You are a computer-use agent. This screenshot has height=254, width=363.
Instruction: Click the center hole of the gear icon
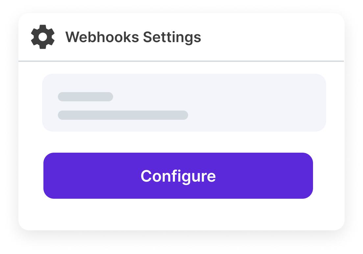pyautogui.click(x=43, y=37)
